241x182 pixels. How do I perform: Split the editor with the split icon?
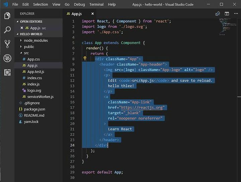click(227, 14)
